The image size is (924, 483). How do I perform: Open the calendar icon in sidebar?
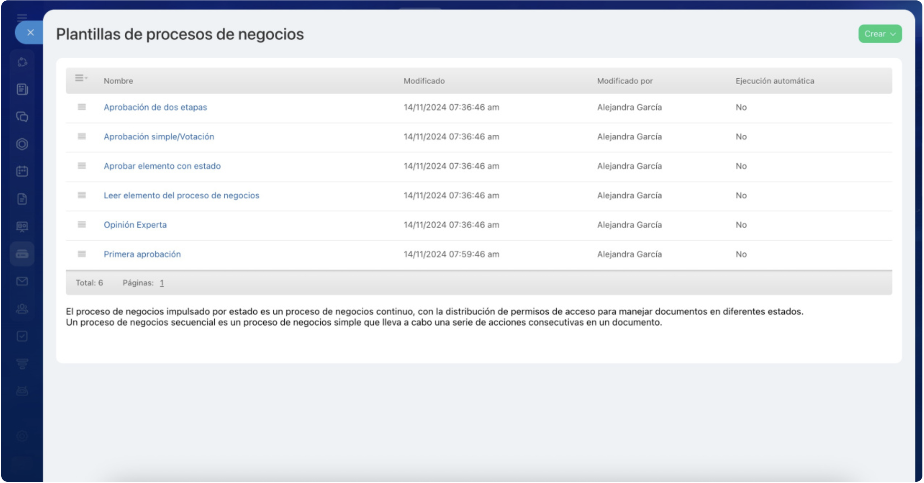click(x=22, y=171)
